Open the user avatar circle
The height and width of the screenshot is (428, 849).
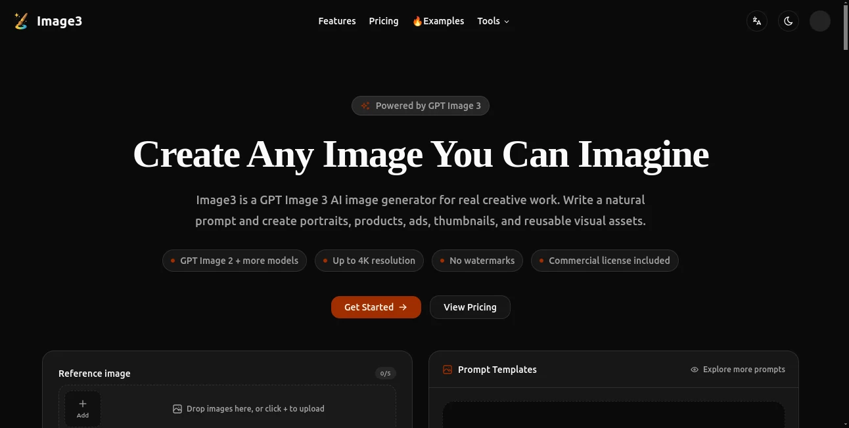(x=820, y=21)
